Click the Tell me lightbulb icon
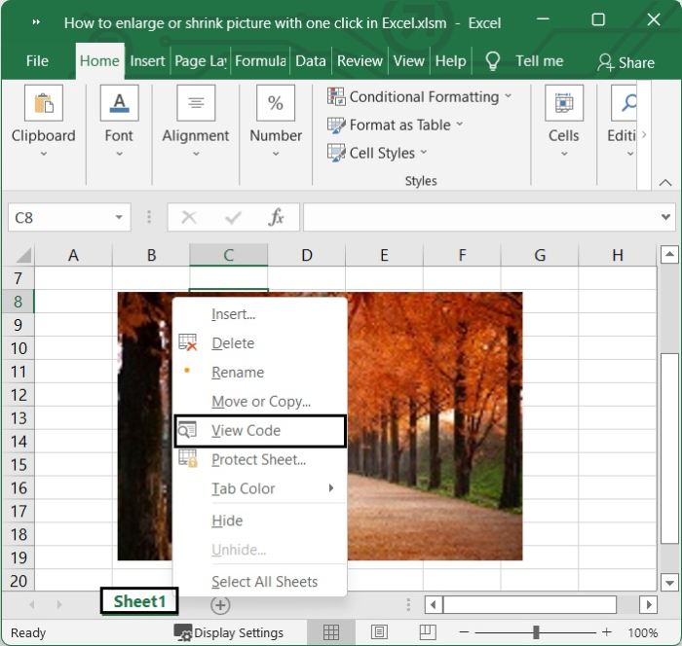 click(x=493, y=61)
